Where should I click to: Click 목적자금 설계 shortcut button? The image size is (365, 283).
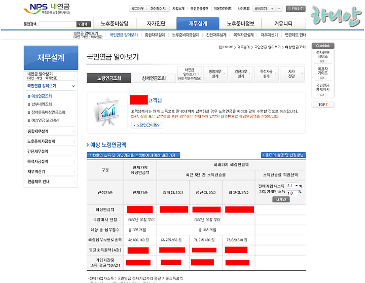tap(266, 74)
